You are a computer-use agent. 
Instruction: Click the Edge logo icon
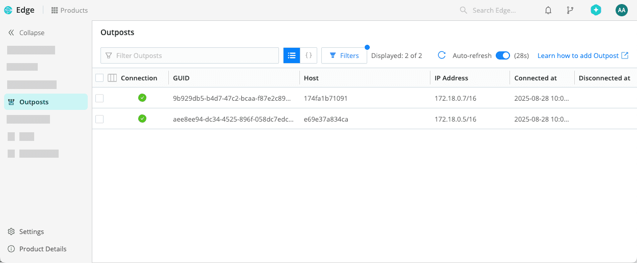click(x=8, y=10)
